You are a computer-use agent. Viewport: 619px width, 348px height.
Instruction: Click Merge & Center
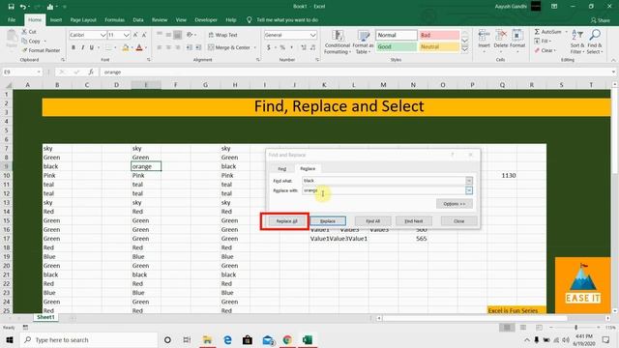[229, 47]
